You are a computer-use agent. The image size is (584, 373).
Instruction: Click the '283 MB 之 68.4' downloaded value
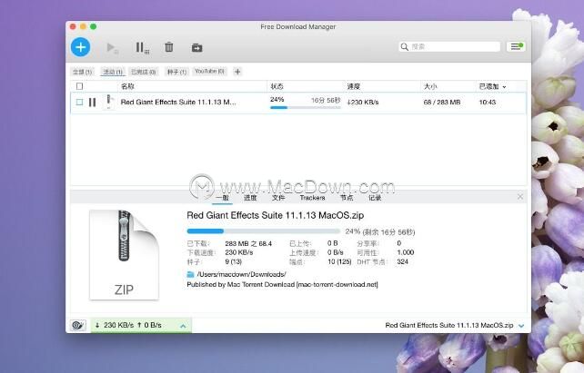point(248,244)
